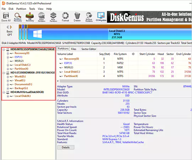The height and width of the screenshot is (160, 192).
Task: Expand the Local Disk(C:) tree node
Action: (x=8, y=65)
